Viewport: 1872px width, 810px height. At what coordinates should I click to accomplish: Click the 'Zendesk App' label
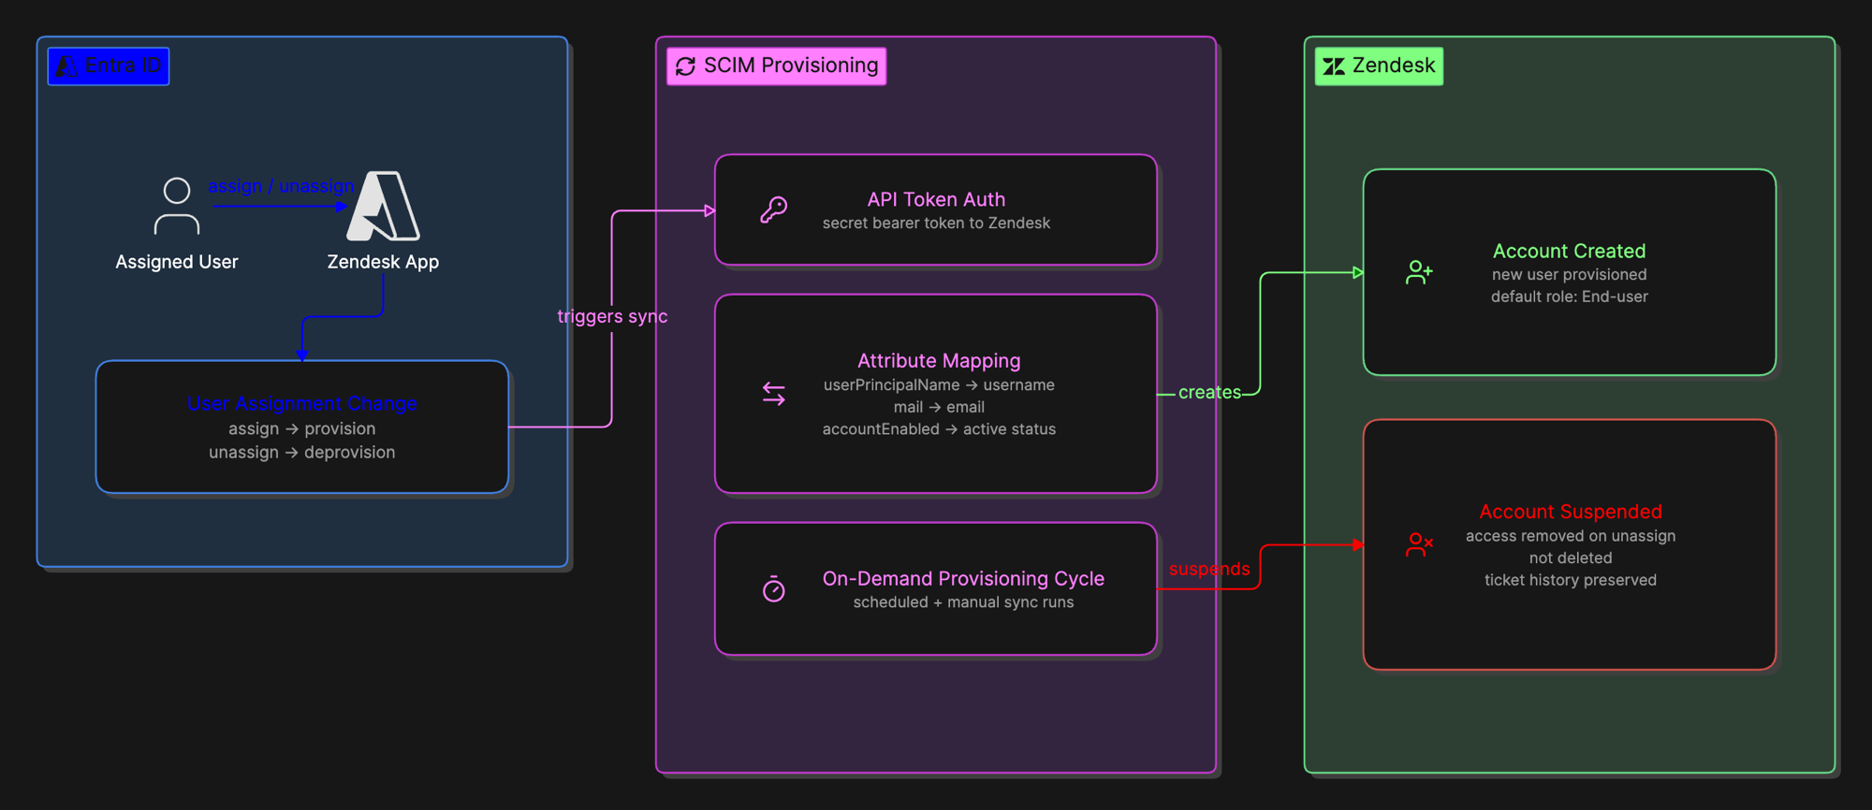(383, 262)
